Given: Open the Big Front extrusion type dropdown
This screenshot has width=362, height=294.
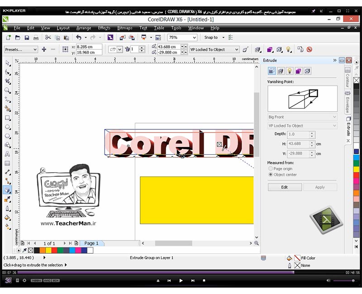Looking at the screenshot, I should [x=302, y=117].
